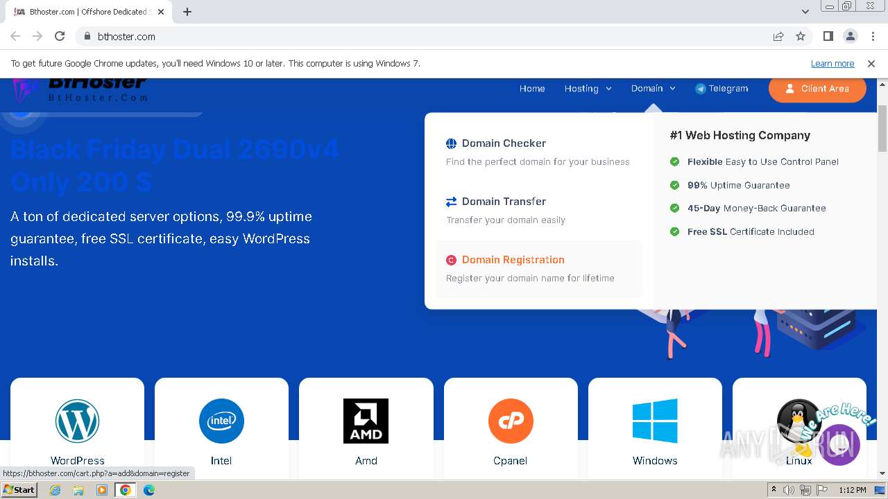The height and width of the screenshot is (499, 888).
Task: Click the Windows logo icon
Action: (655, 421)
